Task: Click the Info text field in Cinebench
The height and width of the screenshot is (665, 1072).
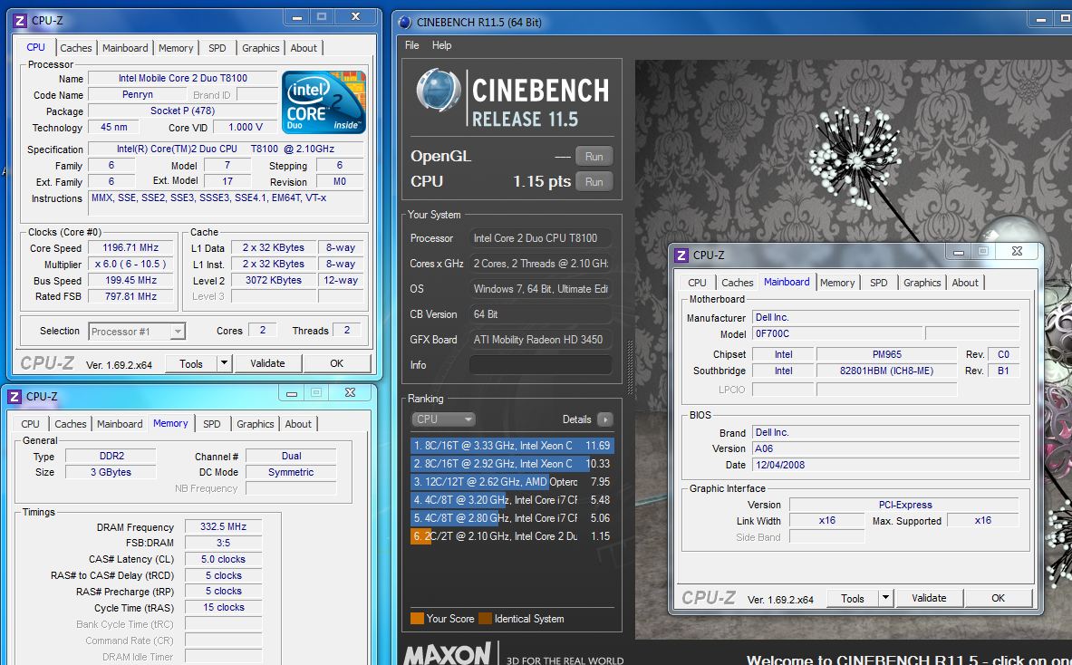Action: point(540,365)
